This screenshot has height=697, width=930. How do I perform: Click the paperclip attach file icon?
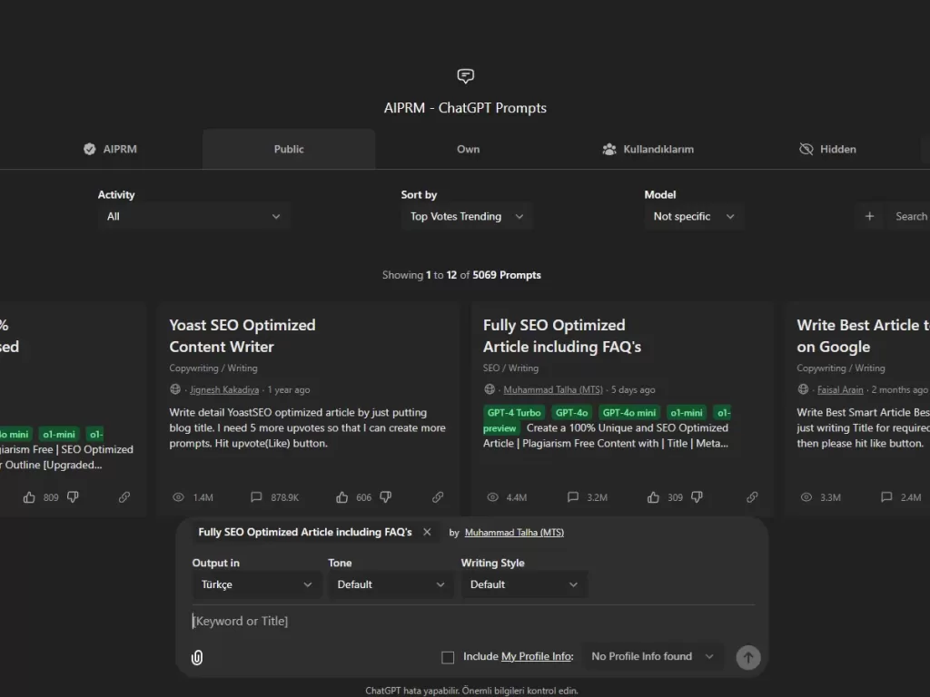(x=197, y=657)
